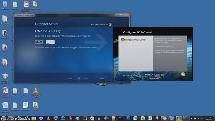Image resolution: width=215 pixels, height=121 pixels.
Task: Click the Windows Media Center title bar icon
Action: tap(15, 15)
